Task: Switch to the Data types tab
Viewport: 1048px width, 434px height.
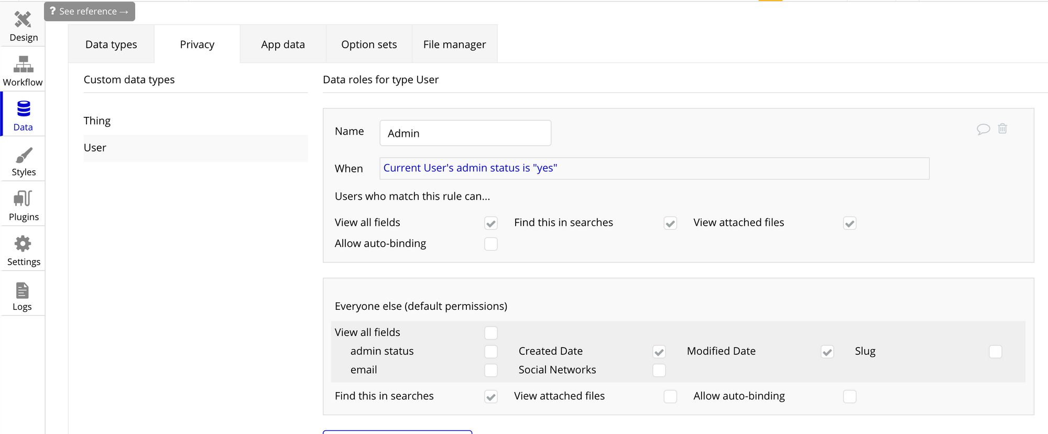Action: tap(111, 45)
